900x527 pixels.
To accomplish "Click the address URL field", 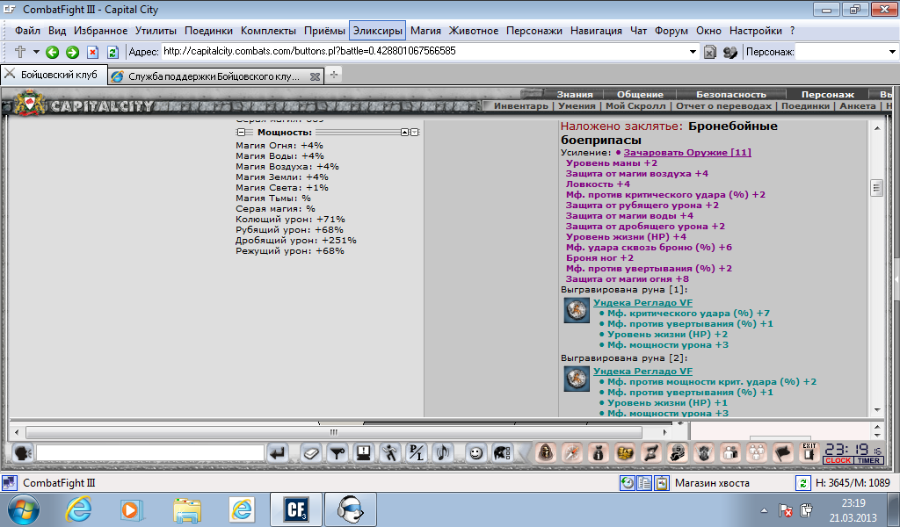I will tap(425, 52).
